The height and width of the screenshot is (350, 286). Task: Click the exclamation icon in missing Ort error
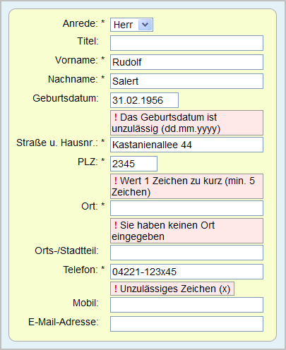[116, 225]
